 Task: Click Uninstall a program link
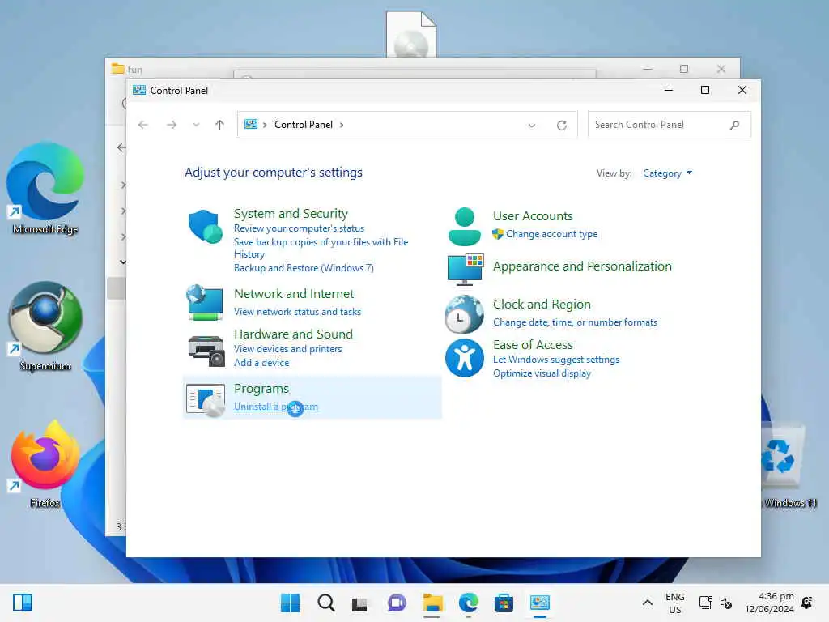click(x=275, y=407)
